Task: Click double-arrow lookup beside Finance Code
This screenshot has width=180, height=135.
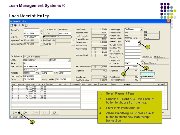Action: [142, 32]
